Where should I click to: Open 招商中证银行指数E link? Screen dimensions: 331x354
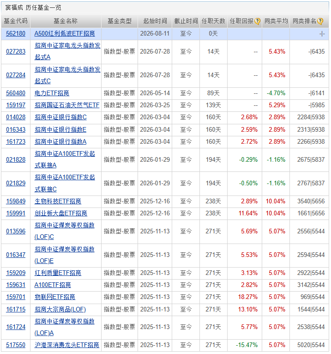click(x=60, y=130)
